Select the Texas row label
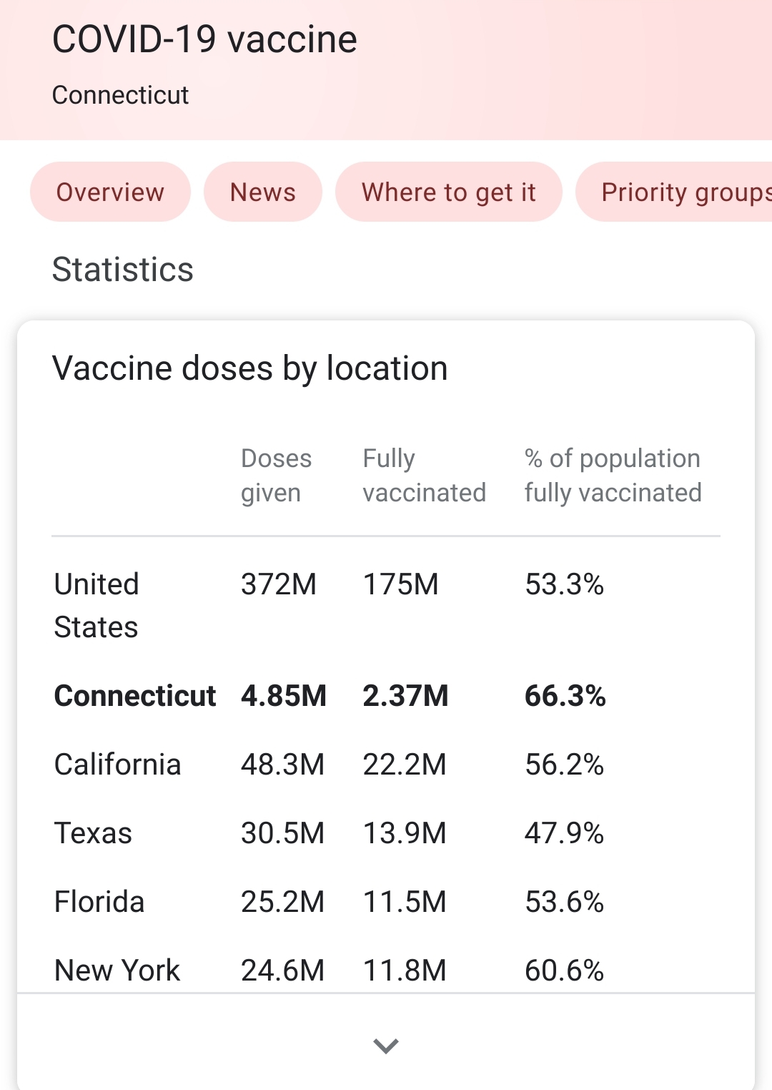This screenshot has height=1090, width=772. tap(93, 833)
